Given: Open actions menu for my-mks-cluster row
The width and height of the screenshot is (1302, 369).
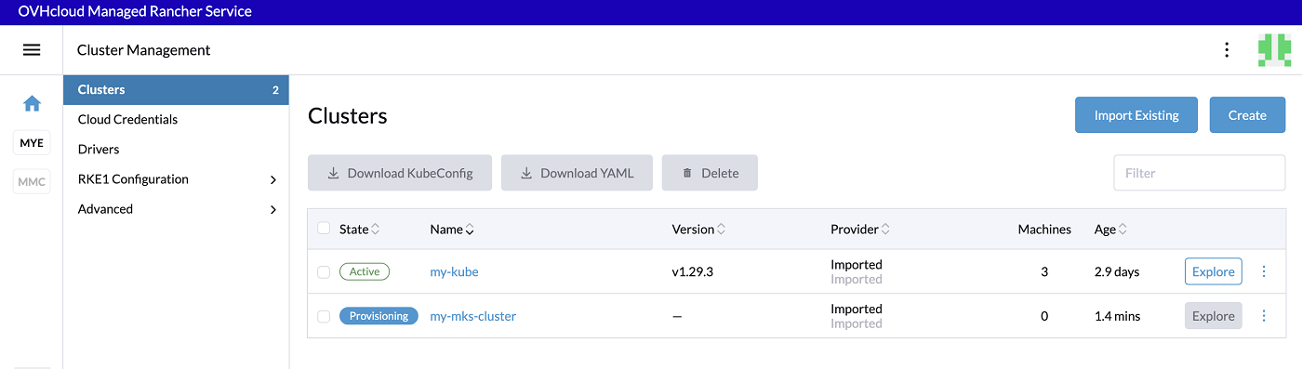Looking at the screenshot, I should click(1264, 316).
